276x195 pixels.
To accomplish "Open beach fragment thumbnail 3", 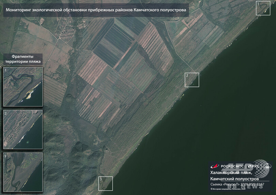I will click(x=23, y=172).
